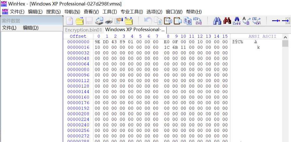Open the 查看(V) menu
Viewport: 291px width, 142px height.
(91, 12)
